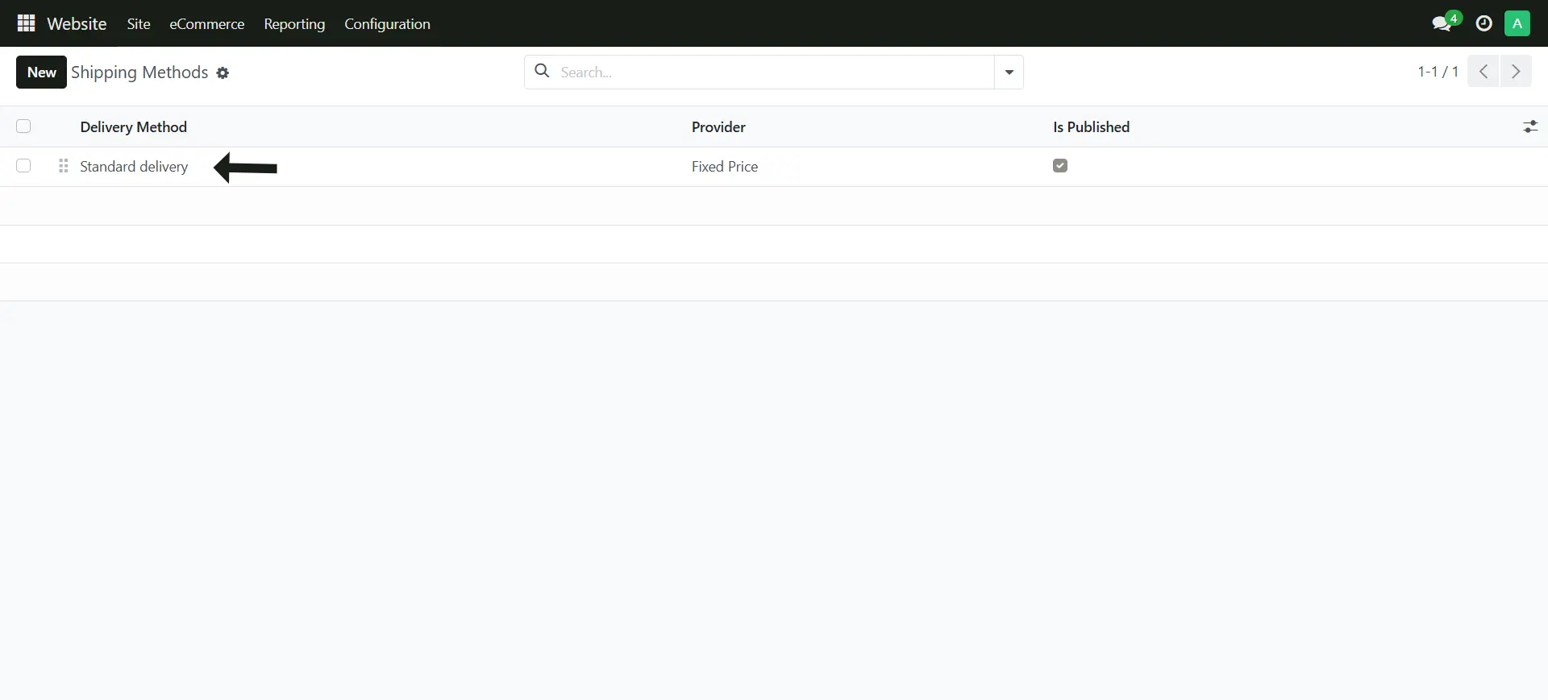Image resolution: width=1548 pixels, height=700 pixels.
Task: Expand the search filter options dropdown
Action: (1009, 72)
